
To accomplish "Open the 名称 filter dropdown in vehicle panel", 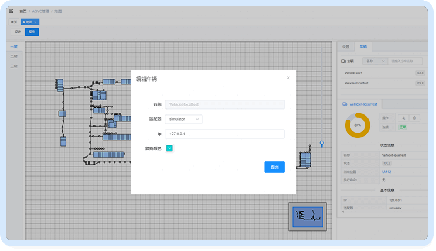I will (375, 61).
